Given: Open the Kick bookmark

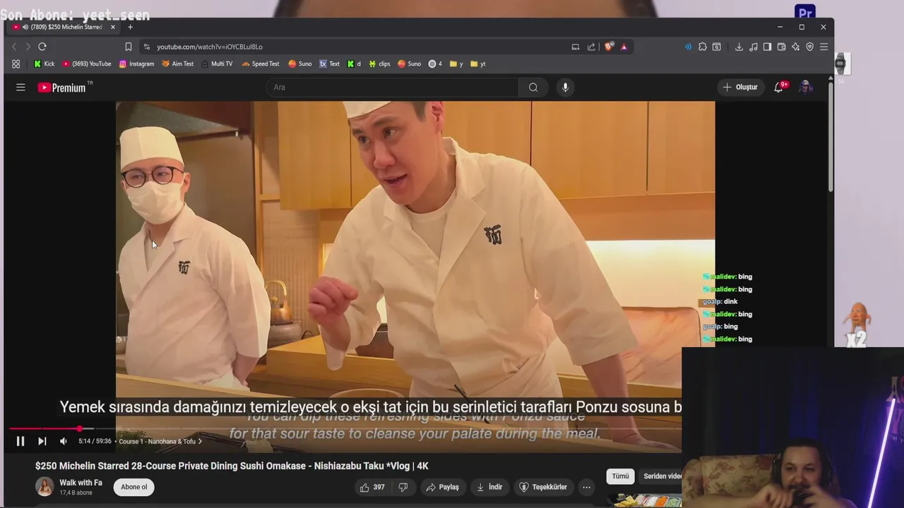Looking at the screenshot, I should tap(44, 64).
